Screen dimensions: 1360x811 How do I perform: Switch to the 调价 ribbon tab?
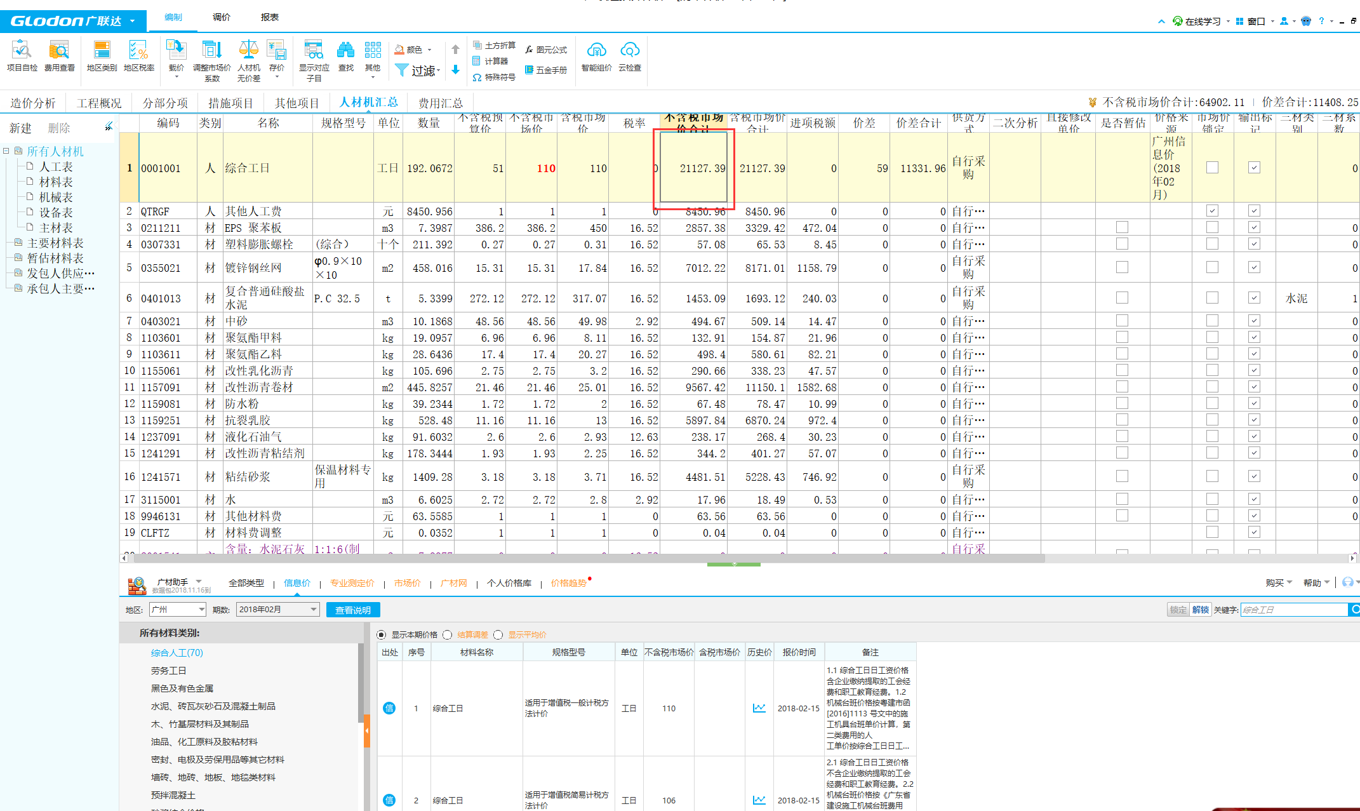tap(221, 17)
